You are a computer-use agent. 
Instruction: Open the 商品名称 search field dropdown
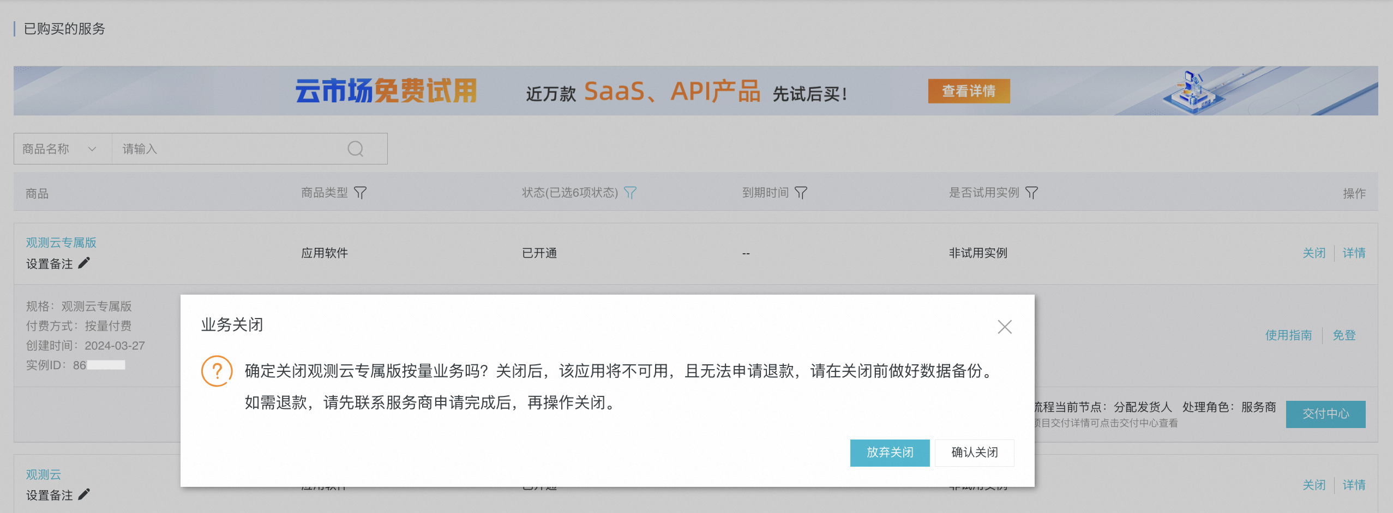click(x=63, y=149)
